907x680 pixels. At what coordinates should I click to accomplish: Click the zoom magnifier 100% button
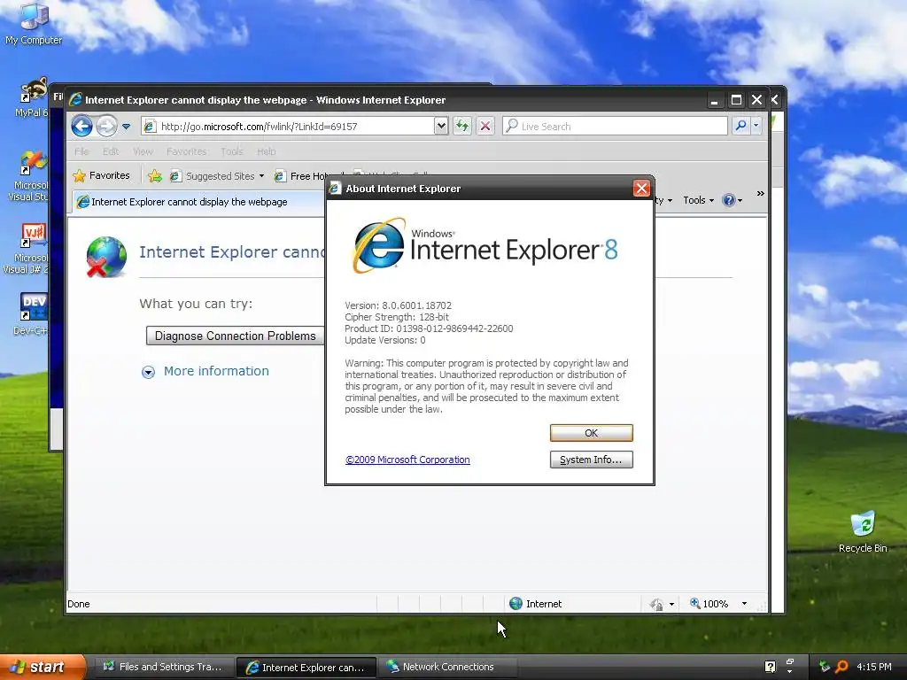pos(709,604)
